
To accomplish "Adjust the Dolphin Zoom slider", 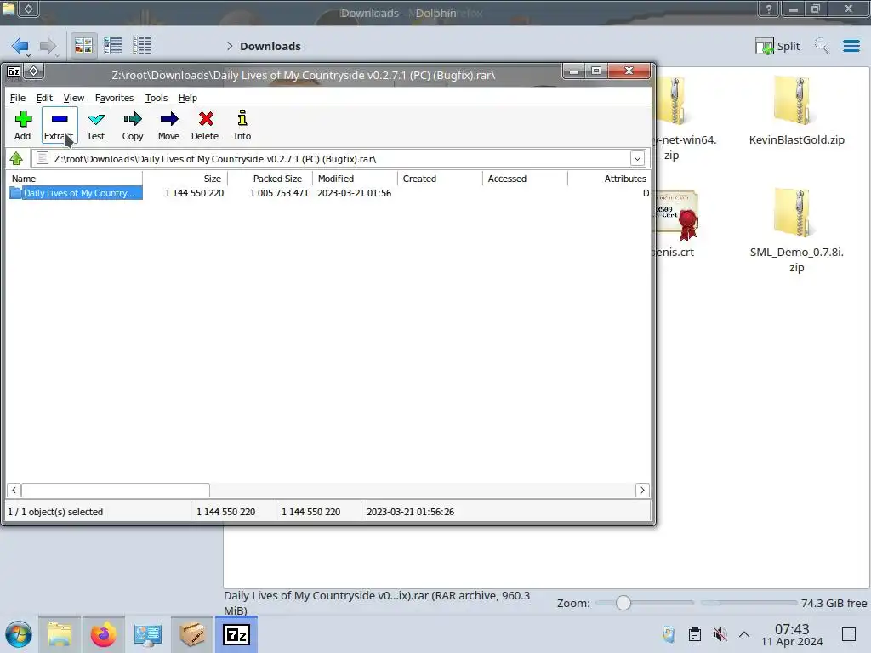I will point(645,603).
